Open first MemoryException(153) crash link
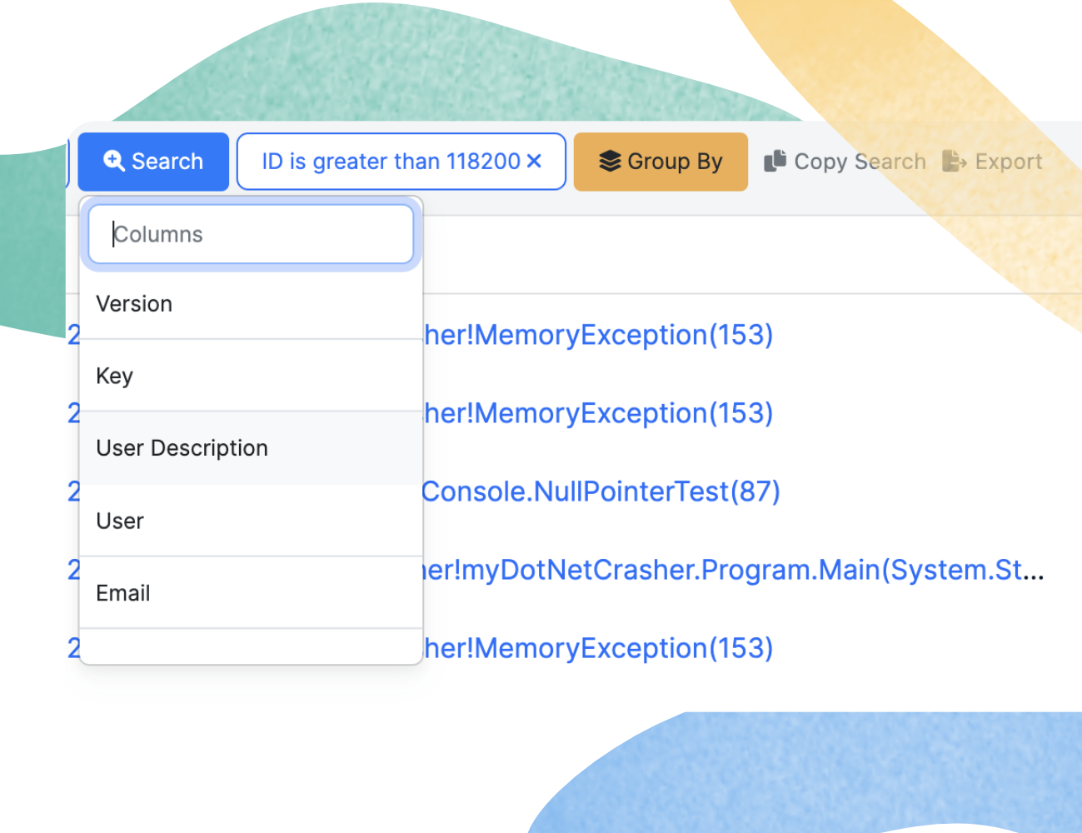Image resolution: width=1082 pixels, height=833 pixels. [598, 335]
